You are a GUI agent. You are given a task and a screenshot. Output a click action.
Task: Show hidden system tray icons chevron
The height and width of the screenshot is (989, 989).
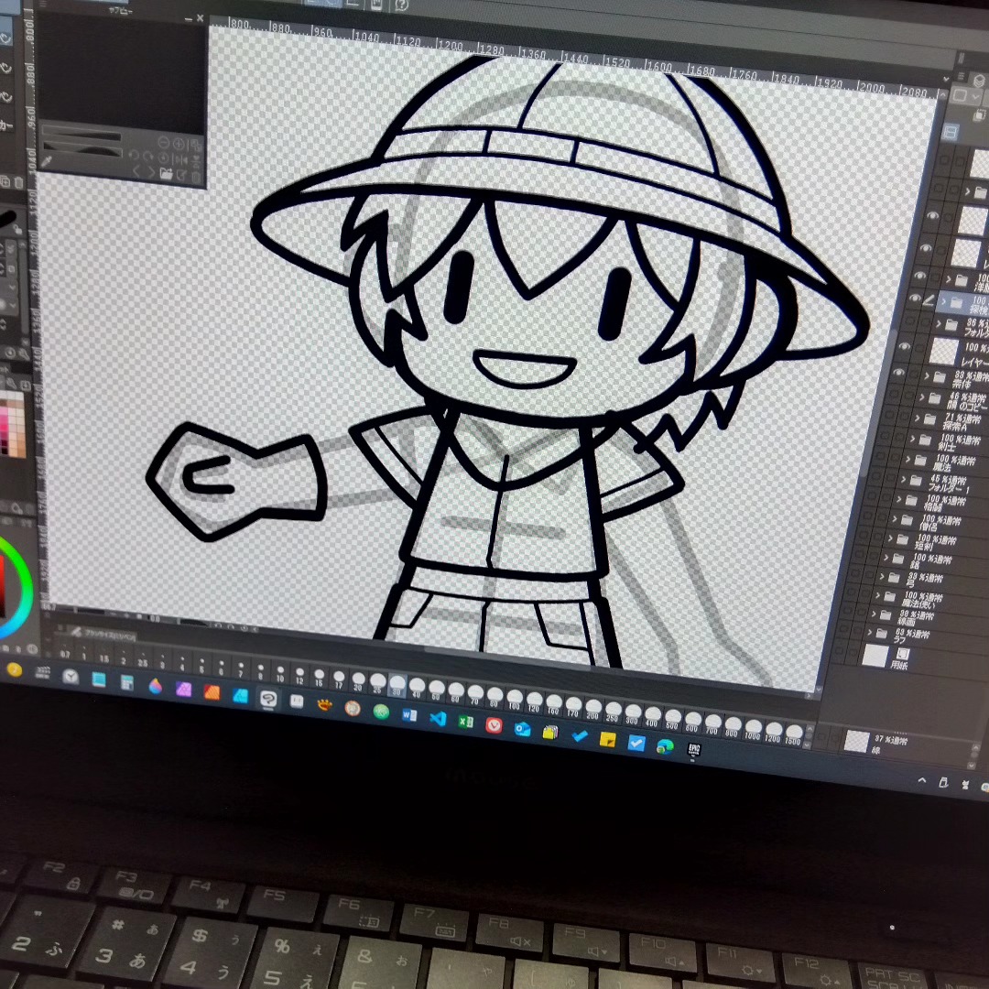(921, 780)
